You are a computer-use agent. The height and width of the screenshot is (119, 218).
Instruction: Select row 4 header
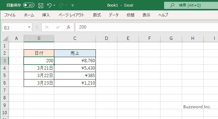pyautogui.click(x=4, y=68)
